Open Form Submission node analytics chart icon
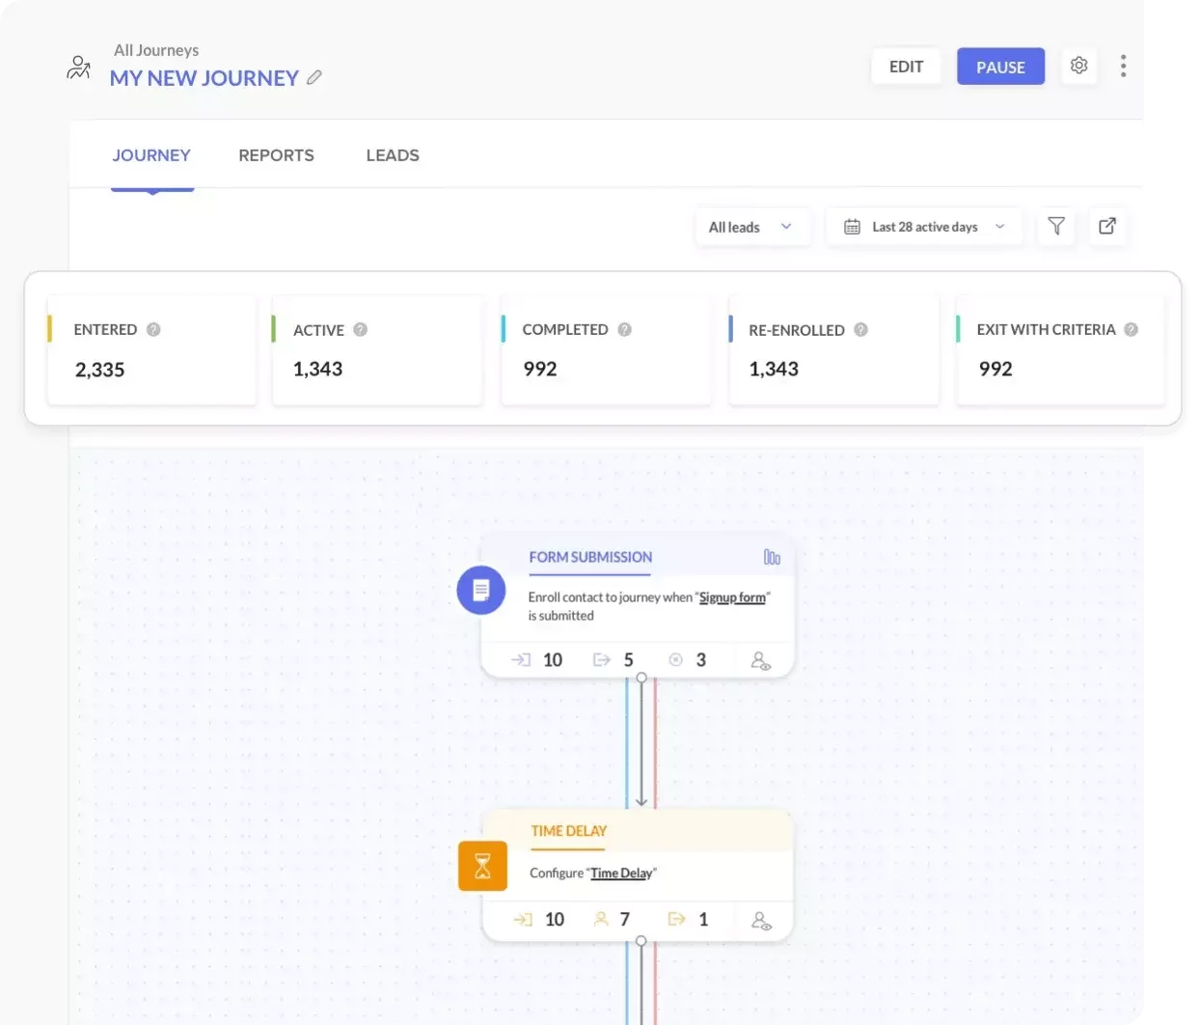Viewport: 1200px width, 1025px height. 772,557
